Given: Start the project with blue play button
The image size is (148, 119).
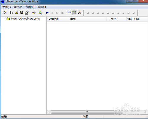Looking at the screenshot, I should click(x=47, y=13).
